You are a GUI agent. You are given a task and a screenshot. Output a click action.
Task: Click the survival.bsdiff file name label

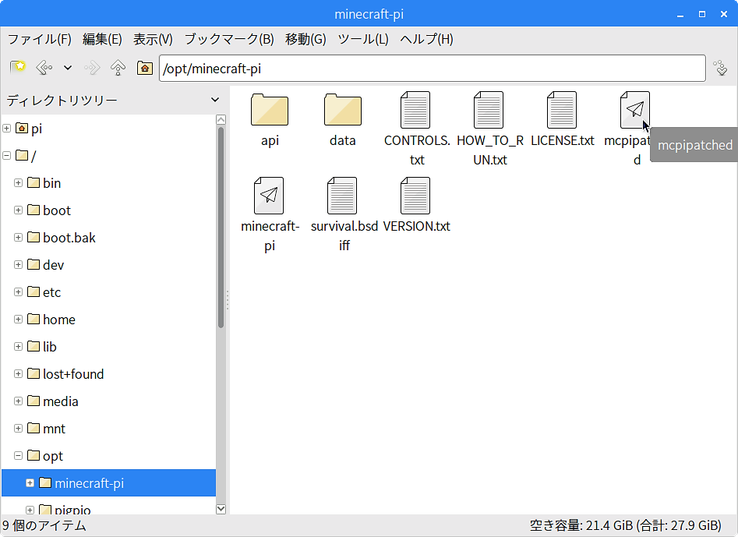[344, 236]
